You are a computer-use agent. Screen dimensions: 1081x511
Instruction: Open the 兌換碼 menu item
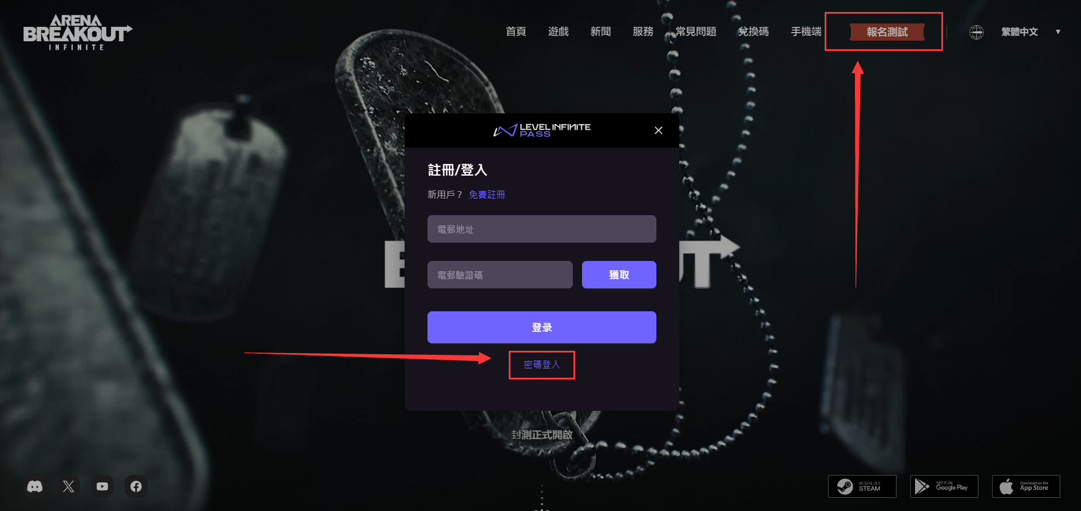pos(753,31)
